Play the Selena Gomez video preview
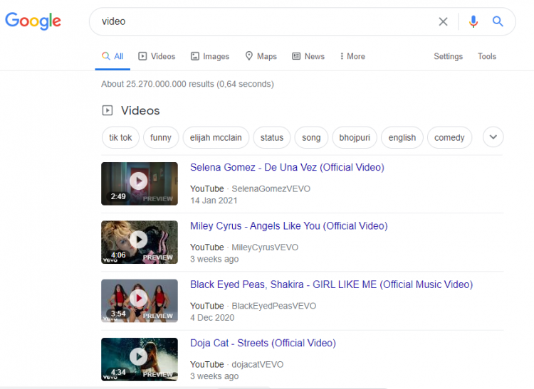This screenshot has width=534, height=389. (139, 182)
